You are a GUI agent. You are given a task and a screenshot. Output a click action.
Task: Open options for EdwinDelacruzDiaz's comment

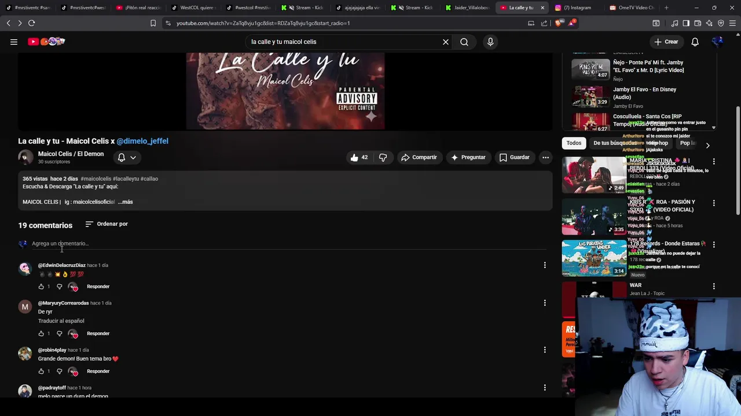pos(545,265)
